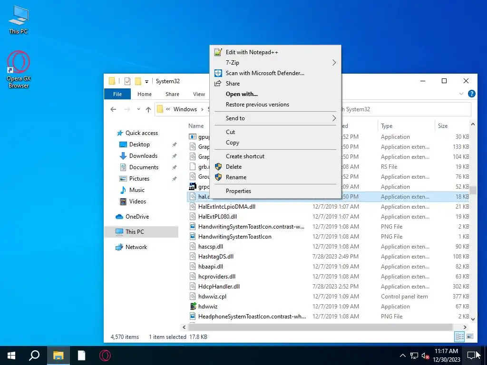Show hidden tray icons chevron
The image size is (487, 365).
[402, 355]
